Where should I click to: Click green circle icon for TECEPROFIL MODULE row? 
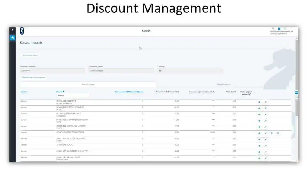[259, 115]
